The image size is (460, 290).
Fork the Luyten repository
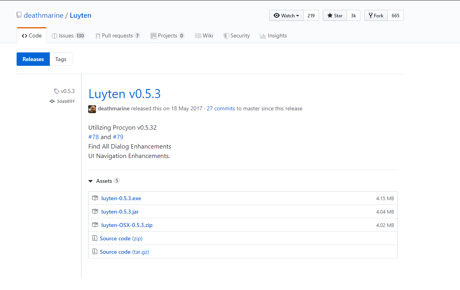click(376, 15)
